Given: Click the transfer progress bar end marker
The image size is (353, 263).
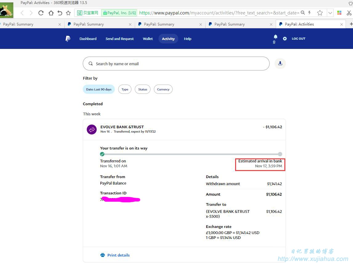Looking at the screenshot, I should 280,154.
